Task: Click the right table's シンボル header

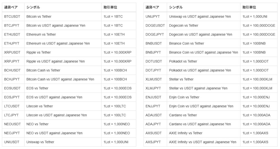Action: (176, 7)
